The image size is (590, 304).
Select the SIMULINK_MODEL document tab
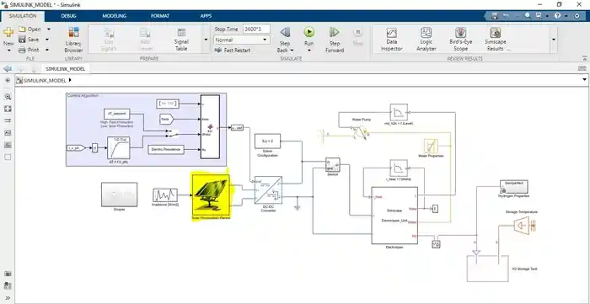(x=65, y=69)
